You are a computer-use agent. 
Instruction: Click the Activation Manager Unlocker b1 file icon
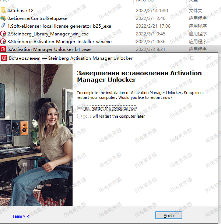pyautogui.click(x=3, y=49)
